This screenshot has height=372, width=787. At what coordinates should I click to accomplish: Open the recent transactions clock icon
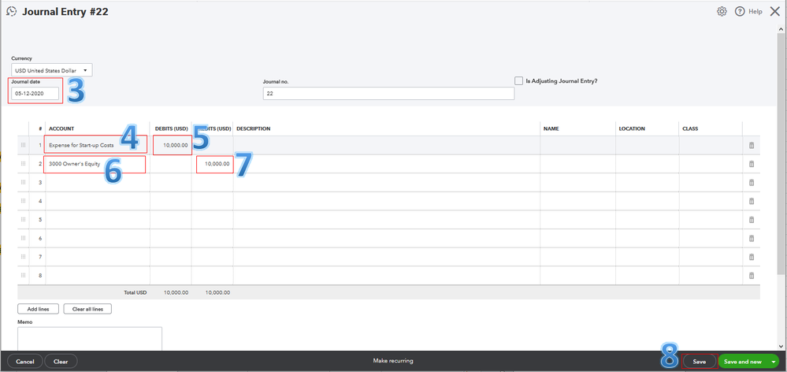[11, 12]
